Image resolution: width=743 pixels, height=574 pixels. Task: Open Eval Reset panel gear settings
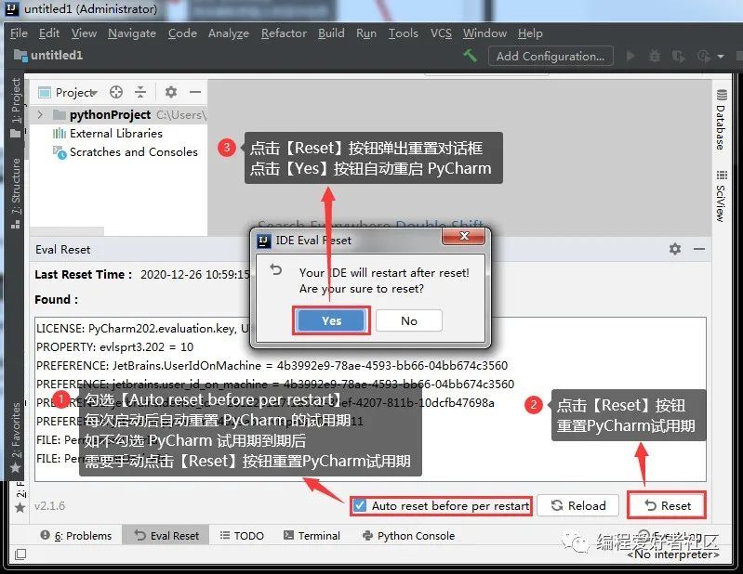[675, 249]
